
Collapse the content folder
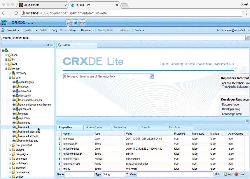click(x=6, y=69)
